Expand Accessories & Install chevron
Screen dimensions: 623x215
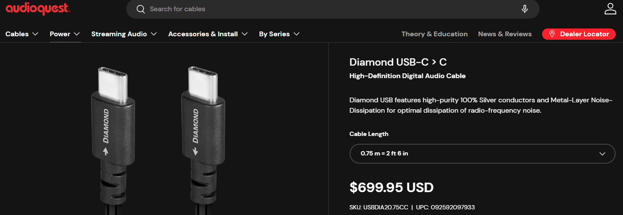pos(244,34)
